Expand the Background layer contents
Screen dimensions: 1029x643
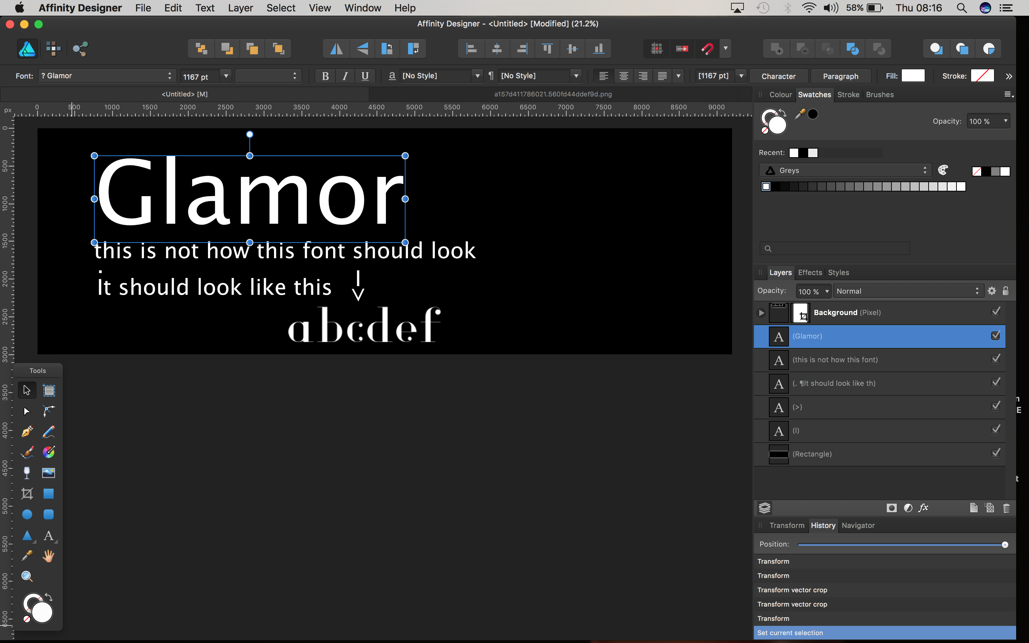tap(761, 313)
